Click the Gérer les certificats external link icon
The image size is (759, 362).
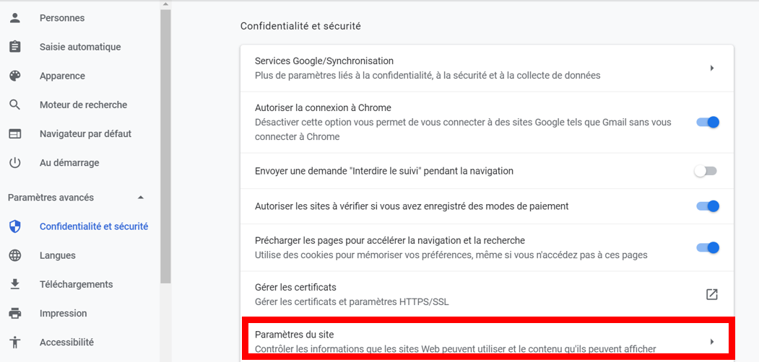(711, 294)
